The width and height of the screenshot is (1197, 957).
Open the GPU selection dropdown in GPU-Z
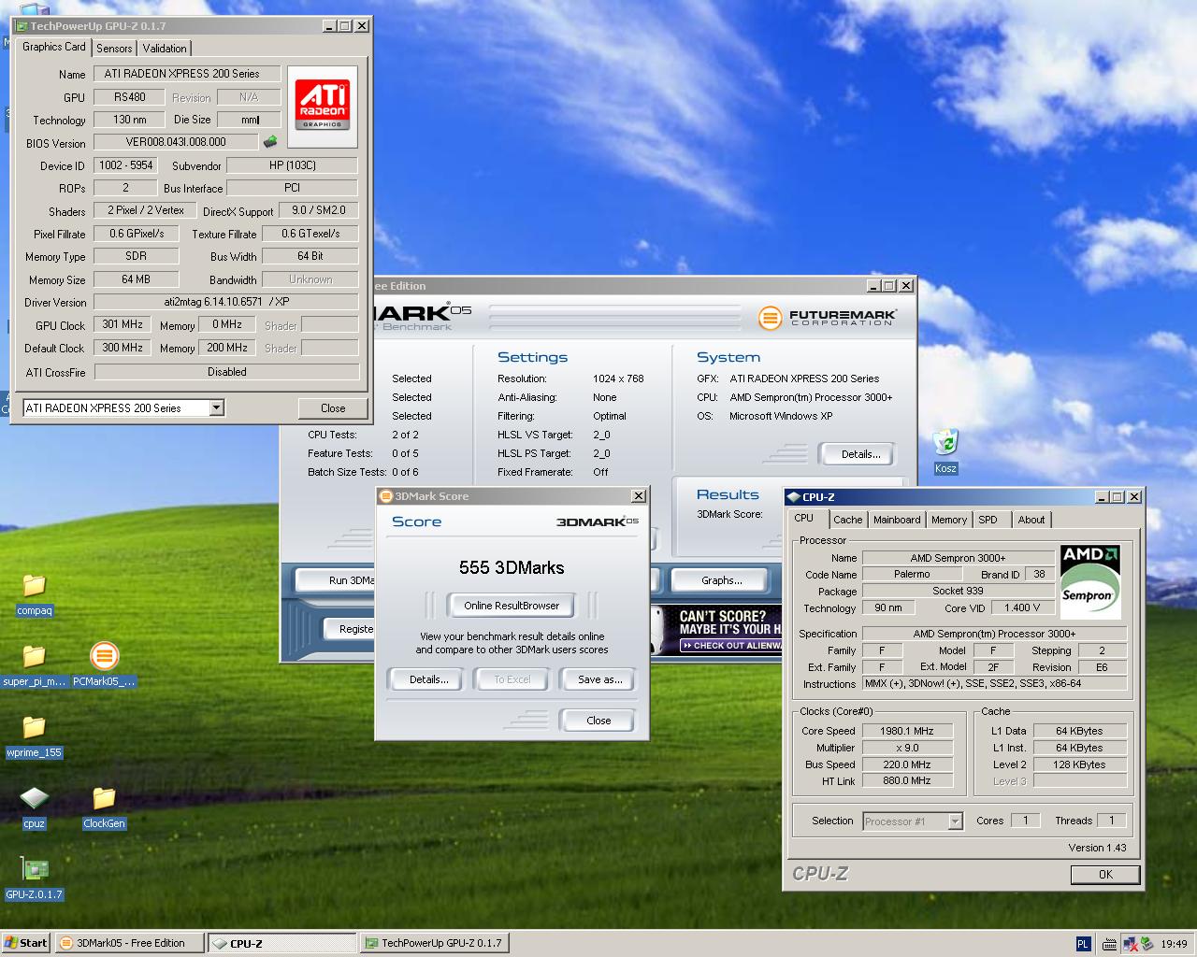[x=217, y=407]
